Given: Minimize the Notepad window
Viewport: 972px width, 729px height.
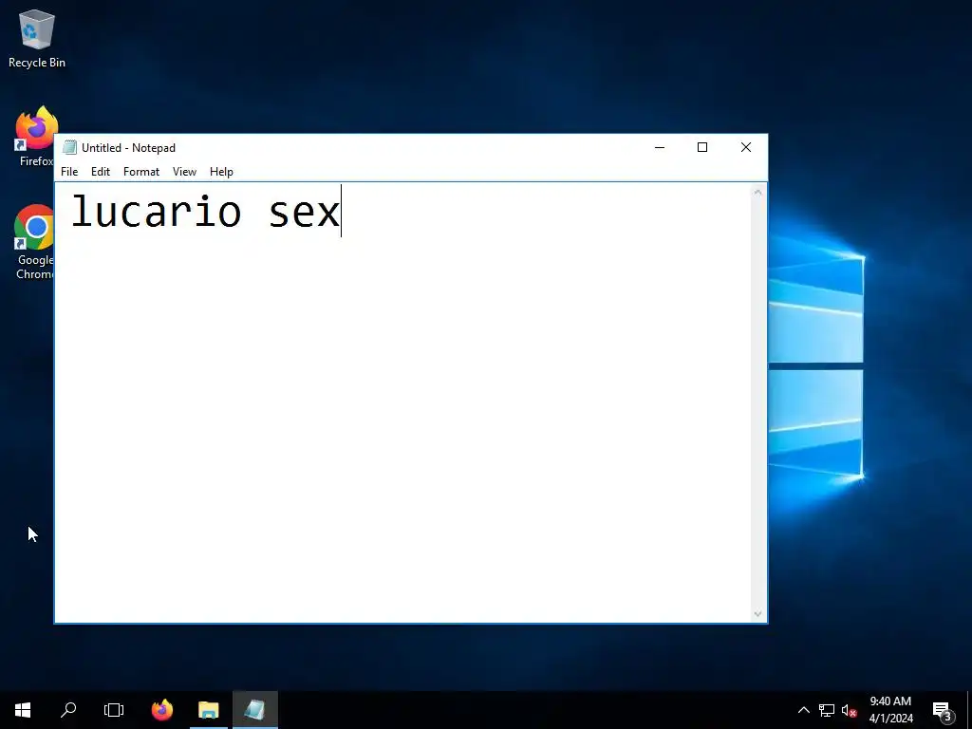Looking at the screenshot, I should [x=660, y=147].
